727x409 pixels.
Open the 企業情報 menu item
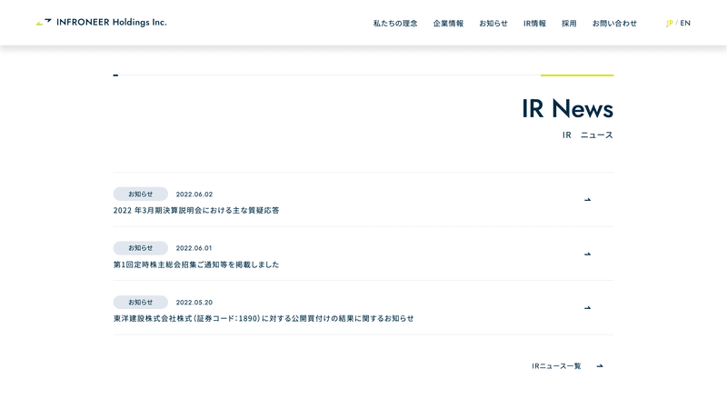pyautogui.click(x=448, y=24)
